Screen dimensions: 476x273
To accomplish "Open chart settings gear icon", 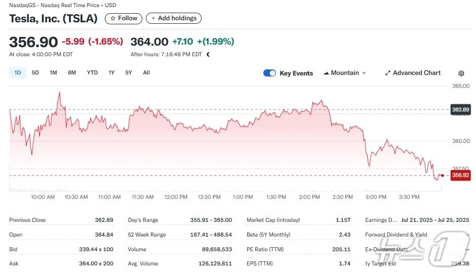I will tap(461, 73).
